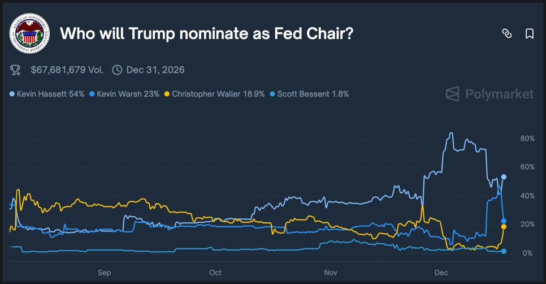The height and width of the screenshot is (284, 546).
Task: Click the Dec 31, 2026 end date
Action: [155, 70]
